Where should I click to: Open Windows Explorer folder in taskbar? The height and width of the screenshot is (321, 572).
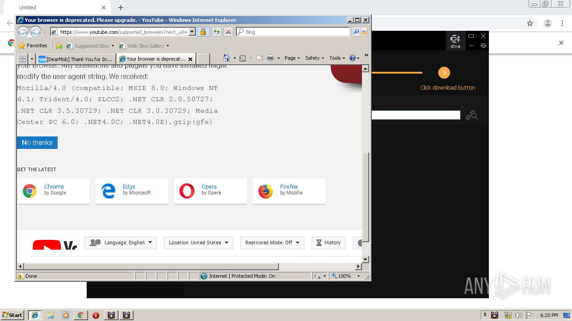click(50, 315)
